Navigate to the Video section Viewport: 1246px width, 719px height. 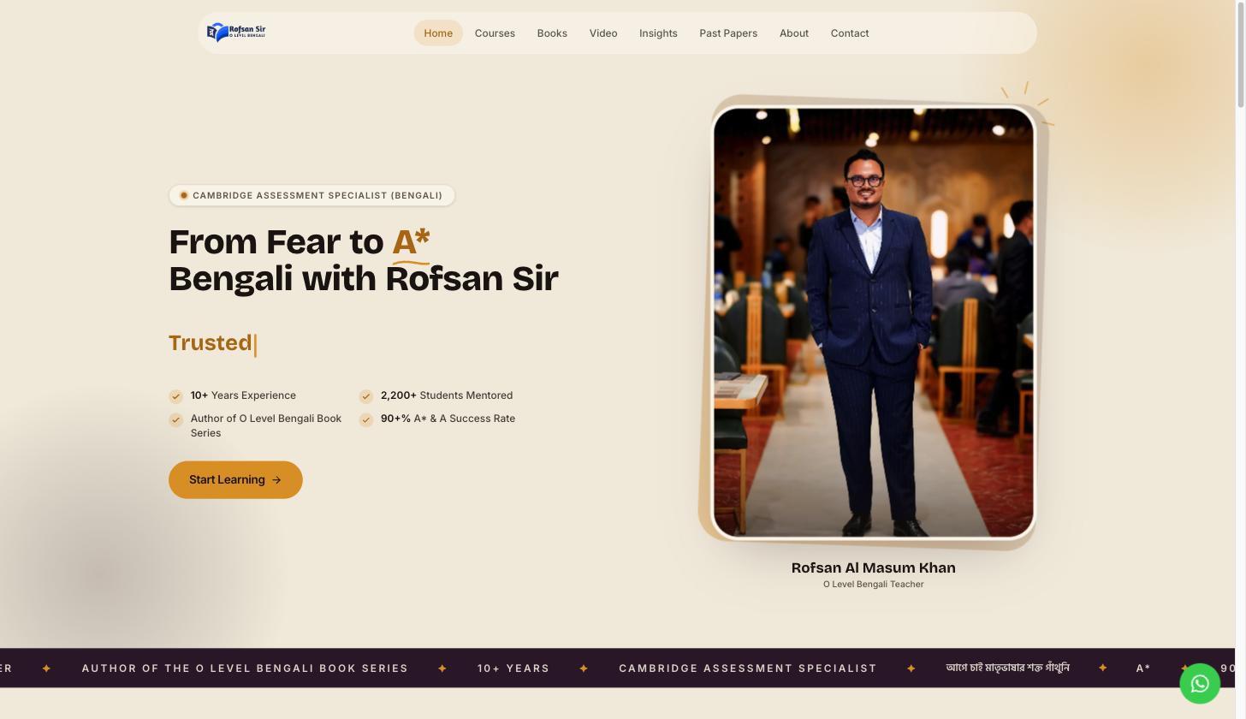[603, 33]
